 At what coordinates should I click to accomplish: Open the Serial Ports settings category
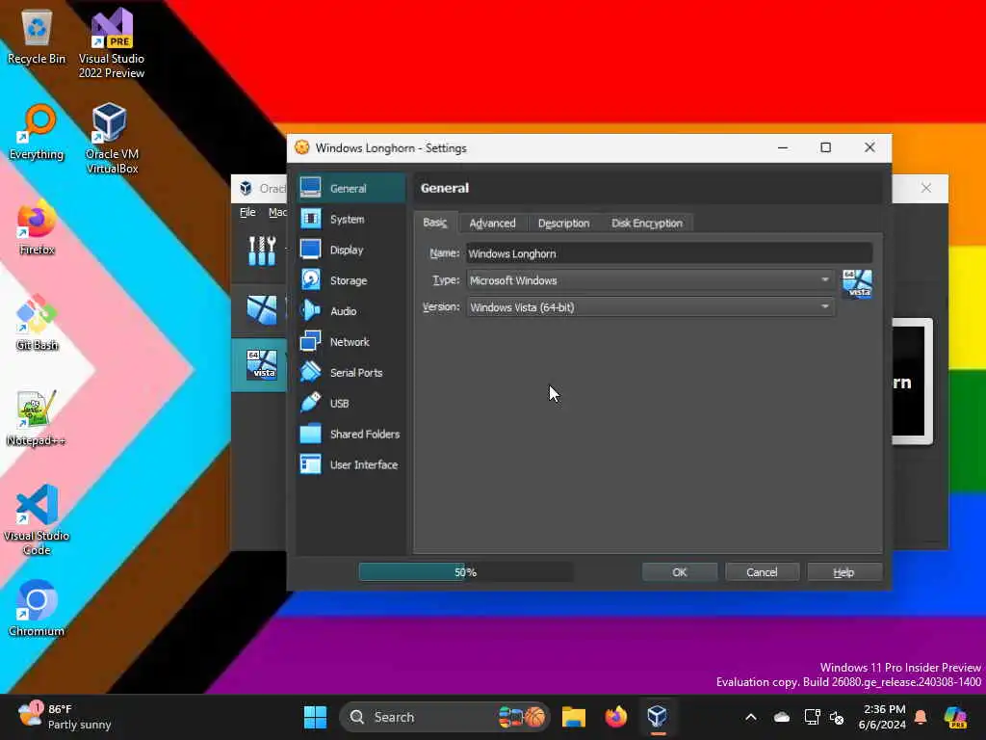point(350,373)
